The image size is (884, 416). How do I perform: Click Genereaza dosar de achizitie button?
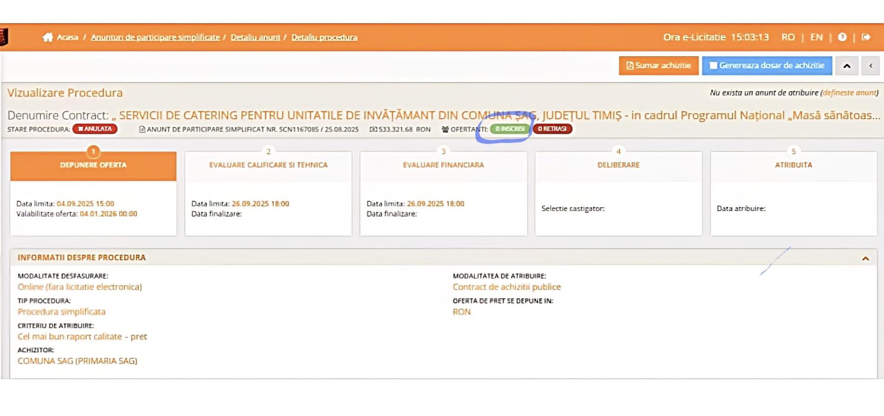767,66
